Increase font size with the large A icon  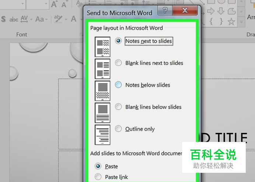[x=54, y=4]
